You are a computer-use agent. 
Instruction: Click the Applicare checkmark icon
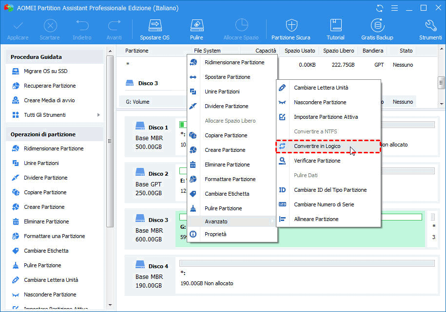coord(18,26)
